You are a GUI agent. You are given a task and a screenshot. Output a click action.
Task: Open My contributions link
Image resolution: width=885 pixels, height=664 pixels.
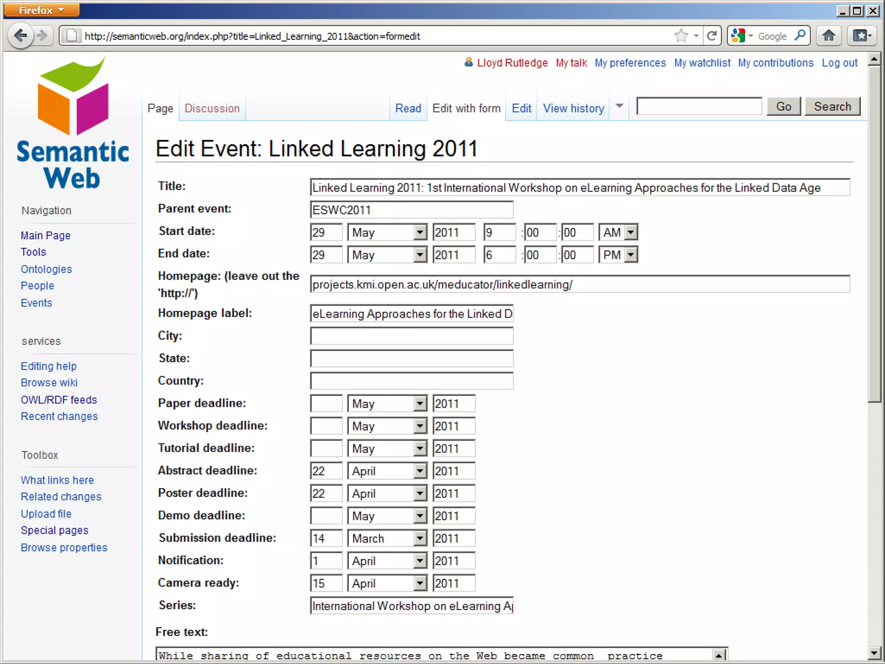776,63
